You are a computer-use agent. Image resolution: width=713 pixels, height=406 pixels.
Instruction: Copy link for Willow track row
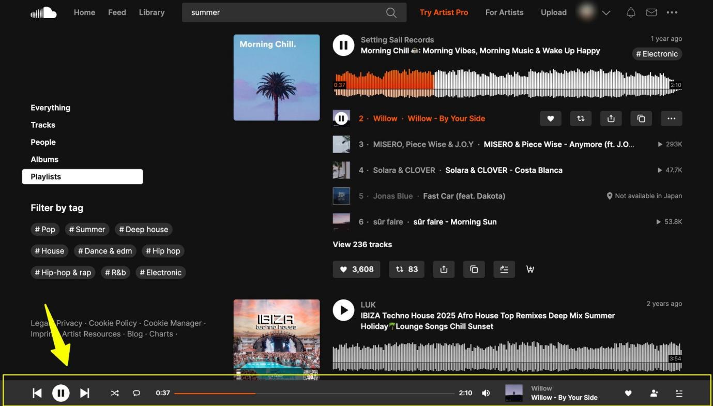point(641,118)
